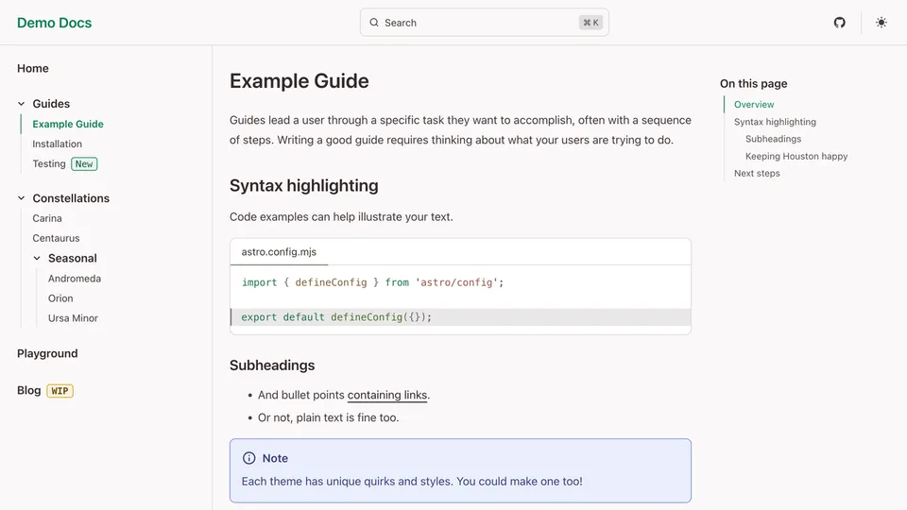The height and width of the screenshot is (510, 907).
Task: Click the WIP badge next to Blog
Action: pyautogui.click(x=60, y=391)
